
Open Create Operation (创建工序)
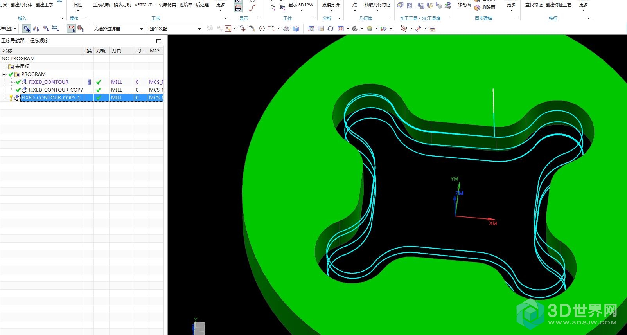click(44, 5)
